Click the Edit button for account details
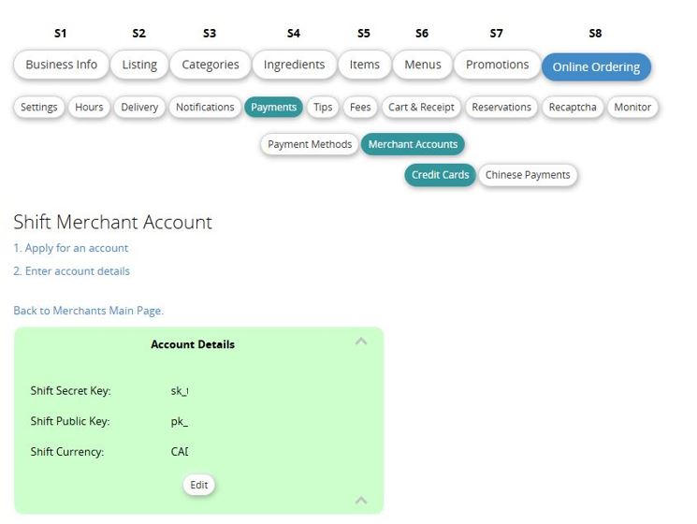Image resolution: width=697 pixels, height=524 pixels. (x=199, y=485)
